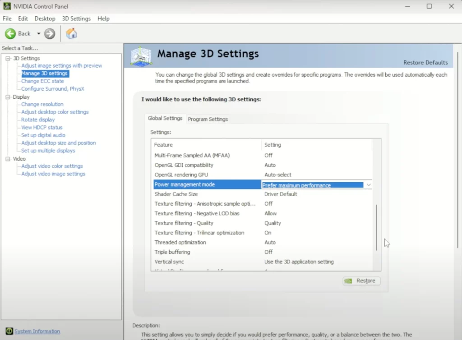Click the Back button label

[x=24, y=33]
